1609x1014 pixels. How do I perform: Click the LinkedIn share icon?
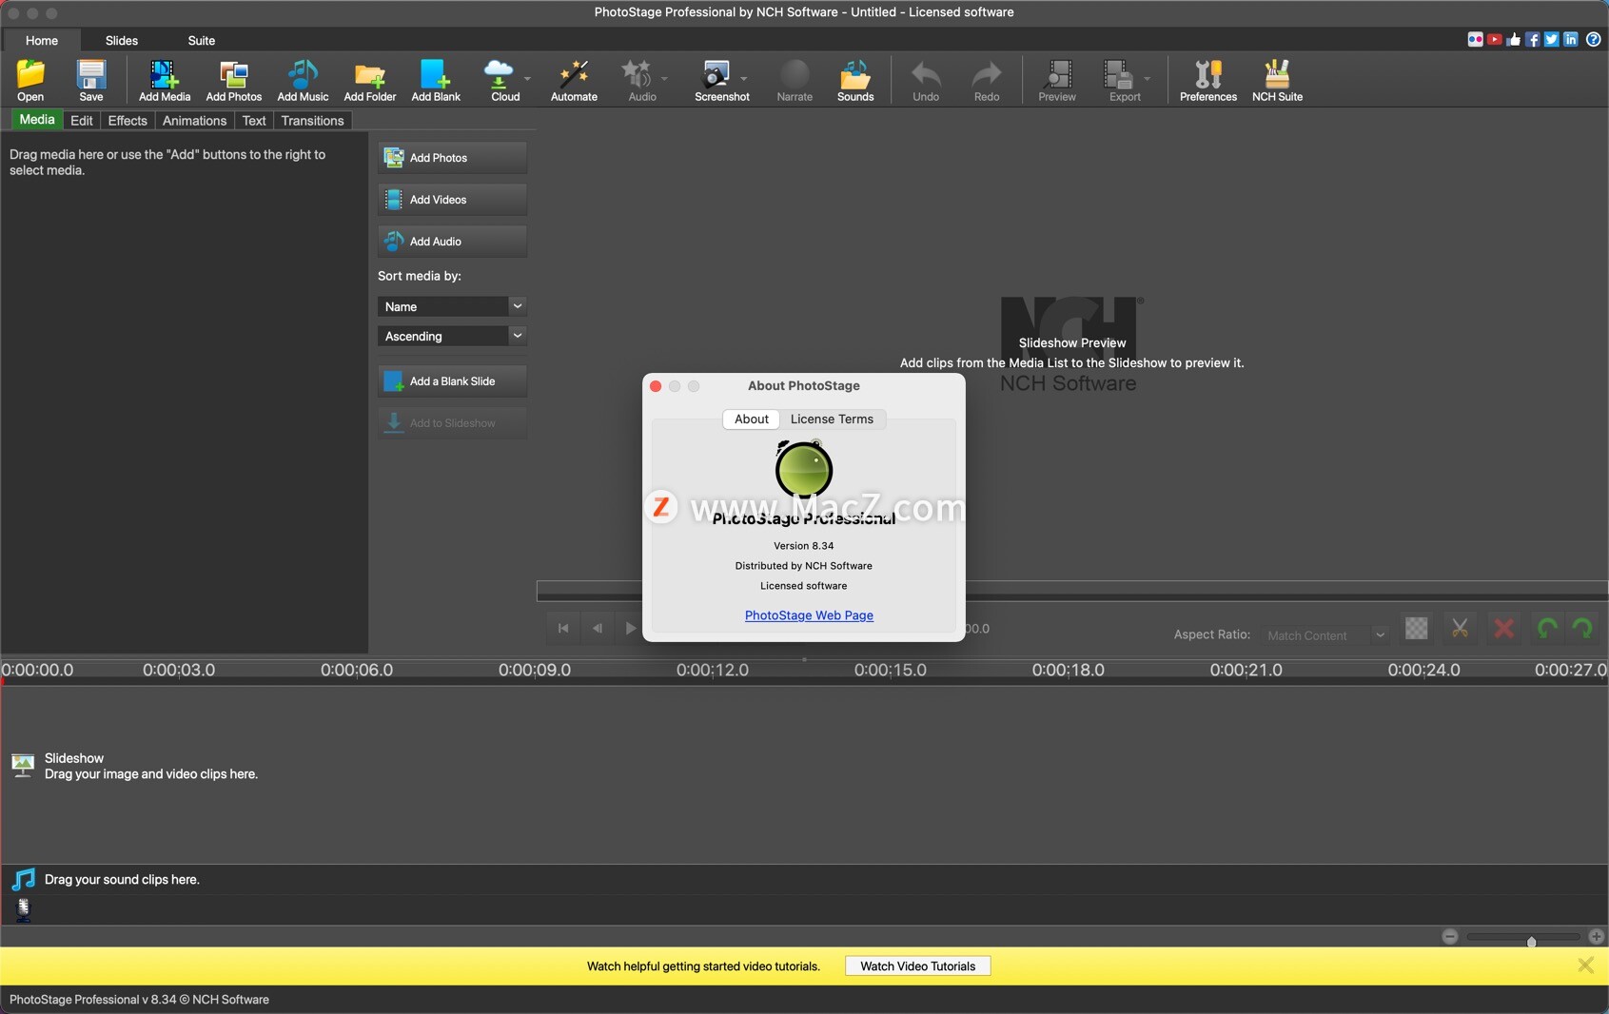click(1571, 39)
